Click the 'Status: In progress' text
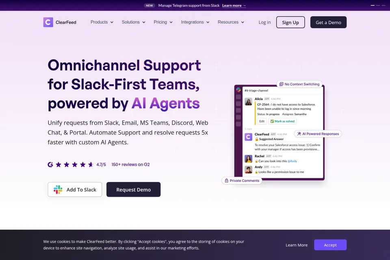Image resolution: width=390 pixels, height=260 pixels. (x=269, y=114)
